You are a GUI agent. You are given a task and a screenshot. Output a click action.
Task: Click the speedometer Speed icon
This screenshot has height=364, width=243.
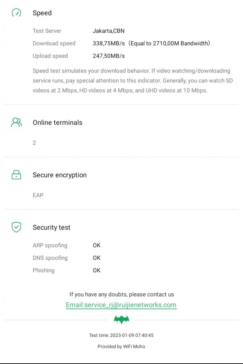coord(16,13)
